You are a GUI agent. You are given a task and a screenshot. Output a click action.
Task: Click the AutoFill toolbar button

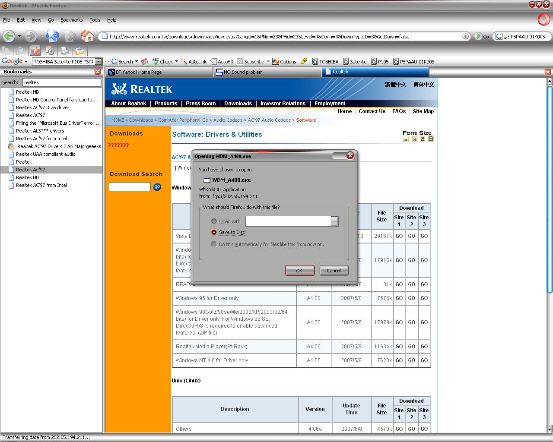click(x=222, y=61)
